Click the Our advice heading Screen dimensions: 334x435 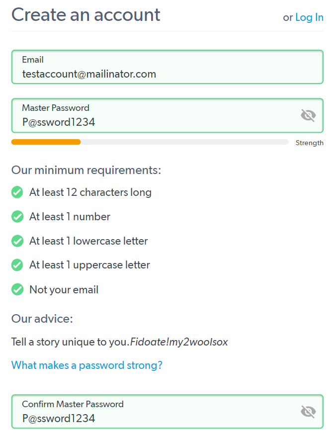click(x=42, y=319)
